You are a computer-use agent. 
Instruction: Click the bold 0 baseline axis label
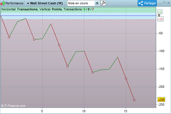(x=159, y=15)
